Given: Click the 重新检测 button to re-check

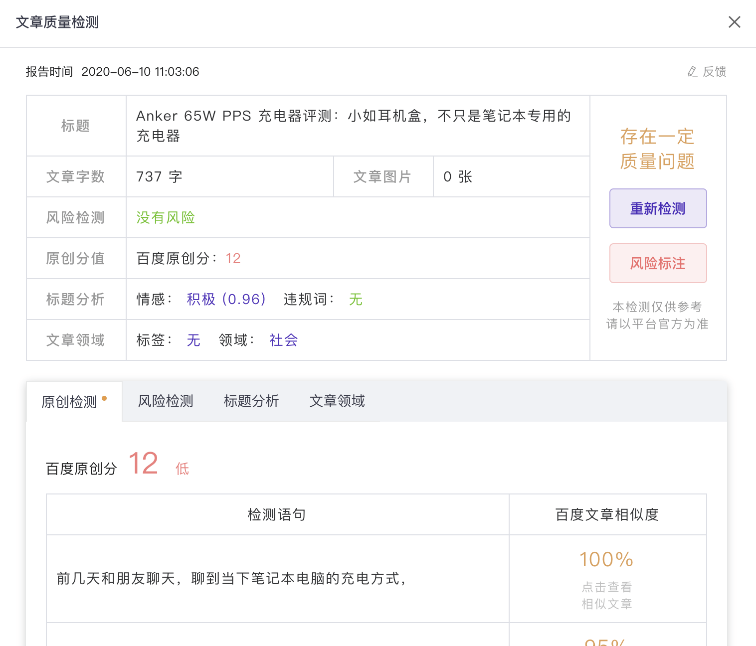Looking at the screenshot, I should click(x=658, y=208).
